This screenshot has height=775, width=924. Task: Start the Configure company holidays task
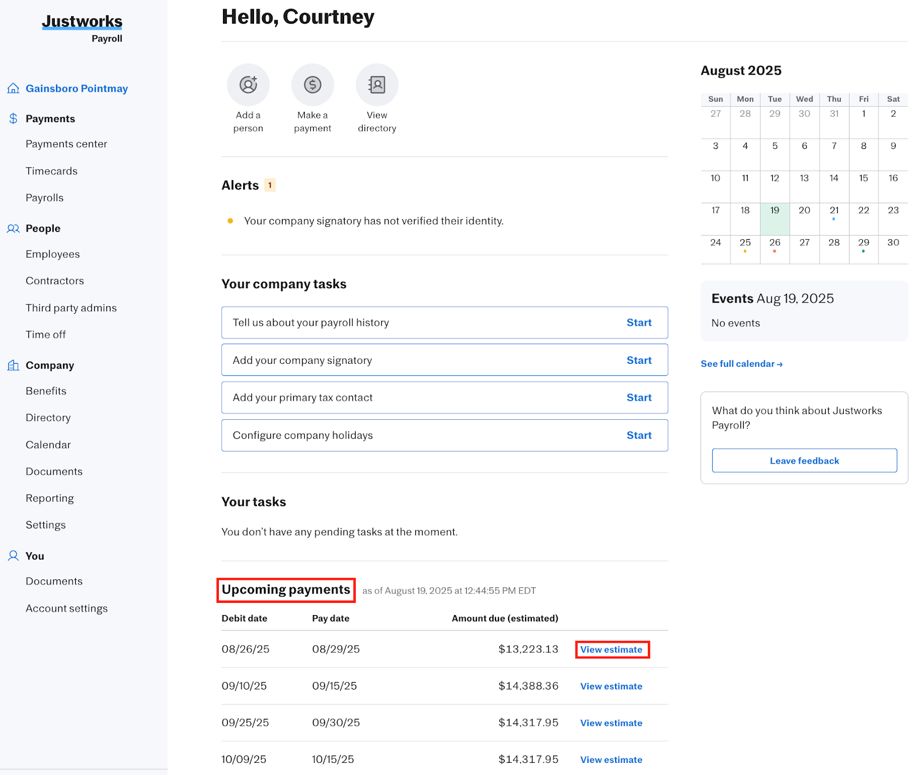click(x=639, y=435)
